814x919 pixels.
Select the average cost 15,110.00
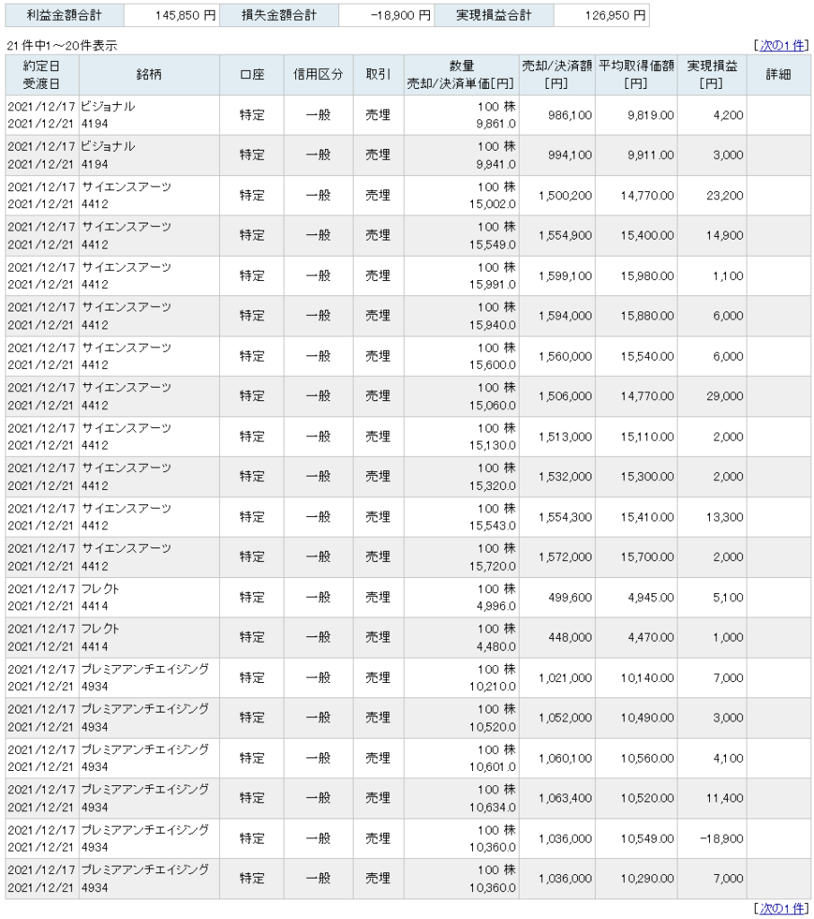click(x=647, y=437)
